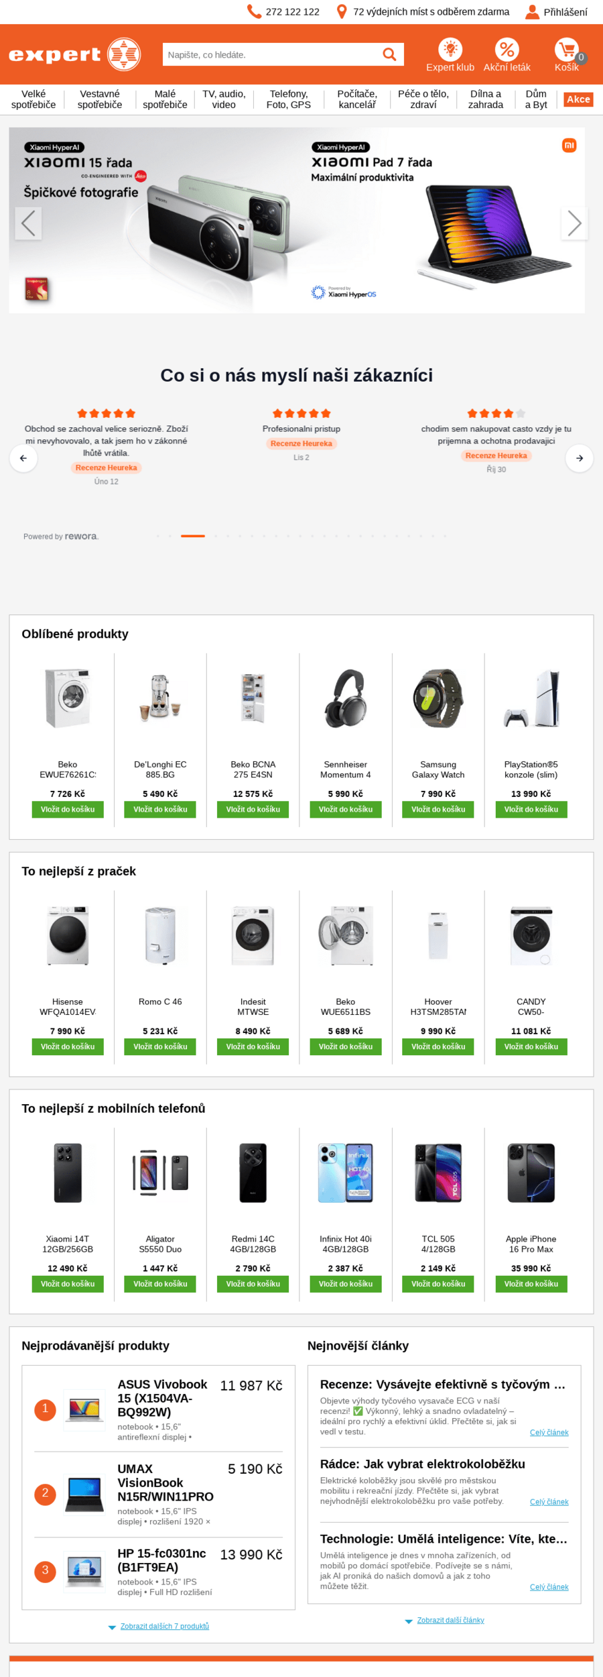Click the shopping cart icon
This screenshot has width=603, height=1677.
(567, 49)
